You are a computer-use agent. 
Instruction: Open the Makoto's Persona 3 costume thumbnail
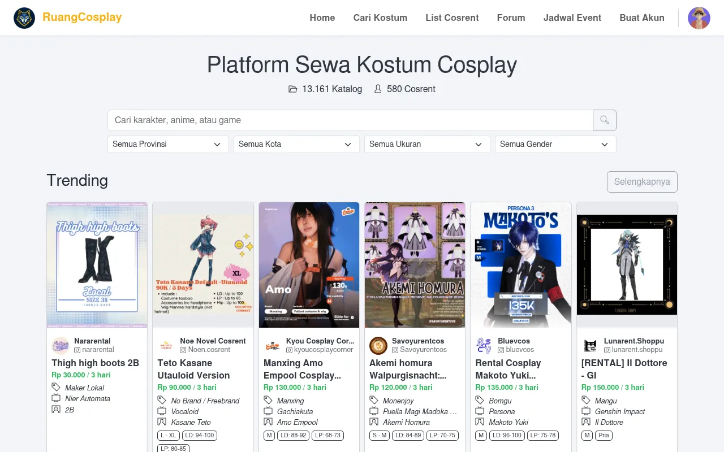tap(521, 265)
